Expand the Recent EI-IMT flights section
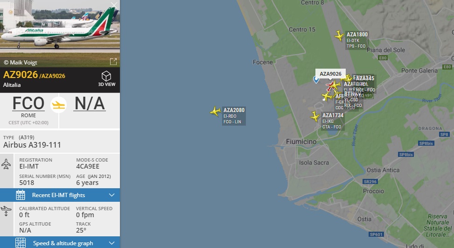This screenshot has height=248, width=454. 60,195
